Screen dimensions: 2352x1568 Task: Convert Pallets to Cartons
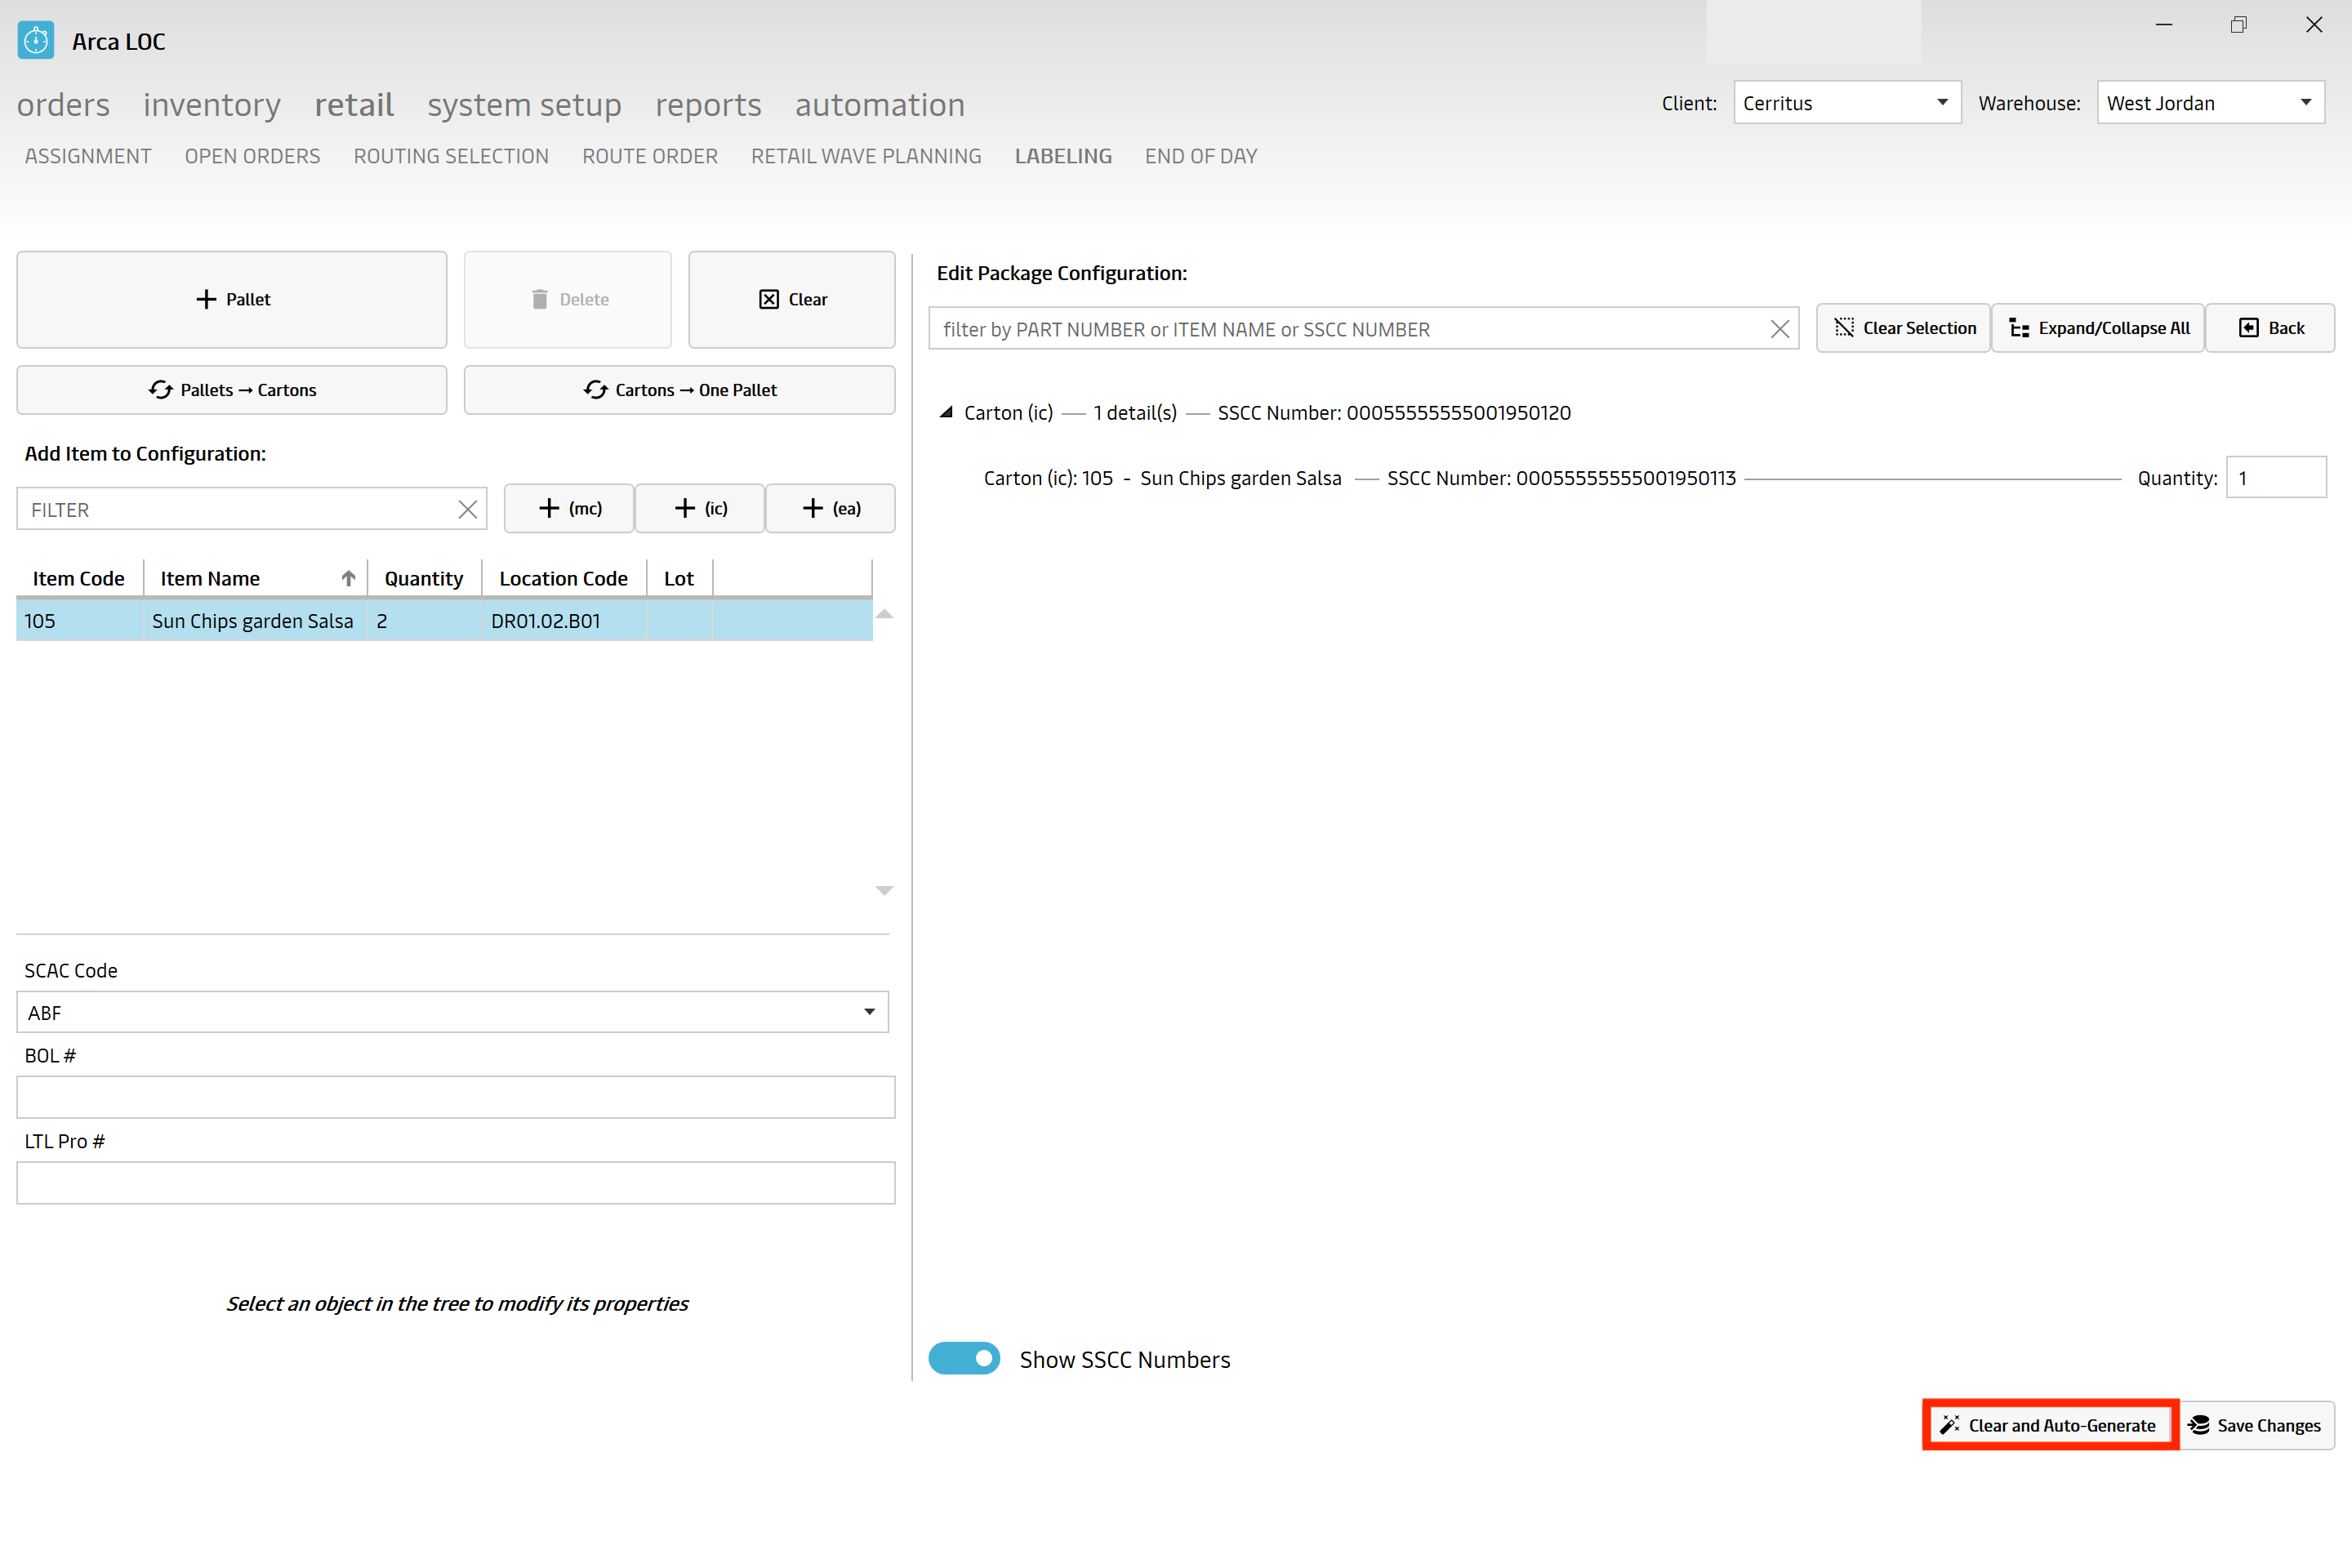tap(232, 390)
